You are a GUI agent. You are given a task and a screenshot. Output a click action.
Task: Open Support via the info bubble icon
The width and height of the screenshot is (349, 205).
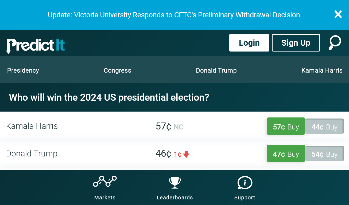245,182
